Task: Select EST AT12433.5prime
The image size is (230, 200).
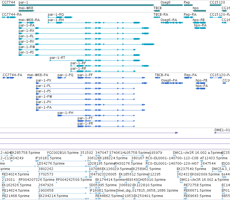Action: click(214, 158)
